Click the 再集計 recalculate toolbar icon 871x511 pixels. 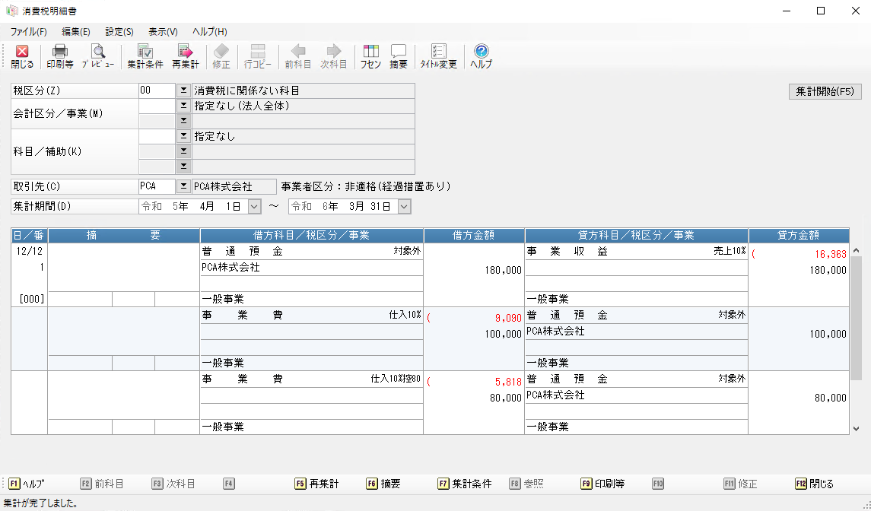[x=186, y=56]
